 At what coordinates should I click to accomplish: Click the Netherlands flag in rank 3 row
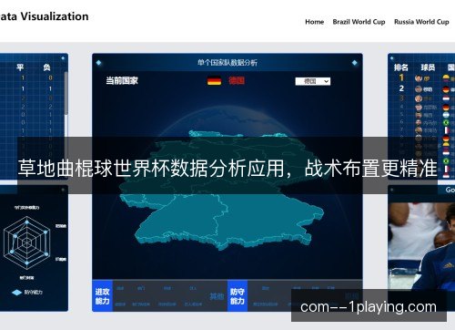[x=446, y=98]
